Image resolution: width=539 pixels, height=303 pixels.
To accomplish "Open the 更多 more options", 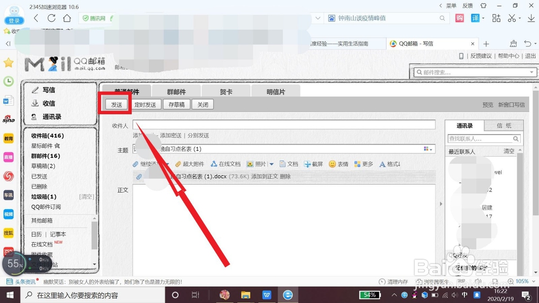I will click(364, 164).
